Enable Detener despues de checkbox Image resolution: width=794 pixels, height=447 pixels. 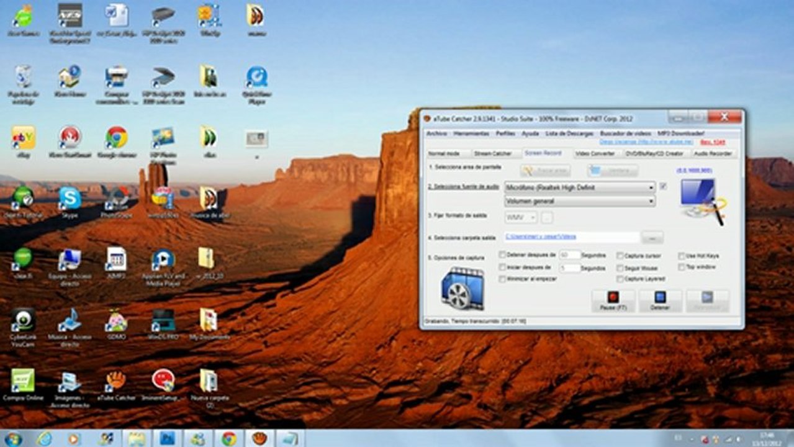pos(502,255)
